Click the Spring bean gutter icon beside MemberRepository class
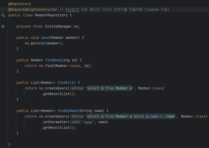Viewport: 209px width, 148px height. [x=3, y=15]
